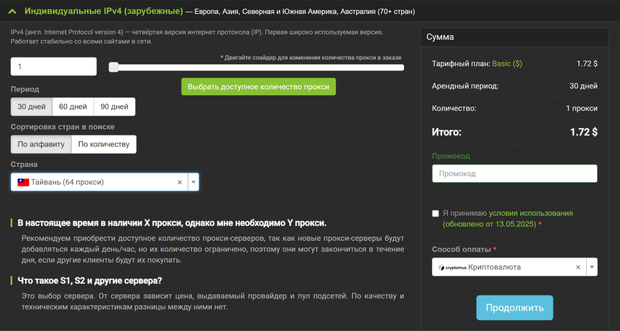Viewport: 620px width, 331px height.
Task: Click the Выбрать доступное количество прокси button
Action: coord(258,86)
